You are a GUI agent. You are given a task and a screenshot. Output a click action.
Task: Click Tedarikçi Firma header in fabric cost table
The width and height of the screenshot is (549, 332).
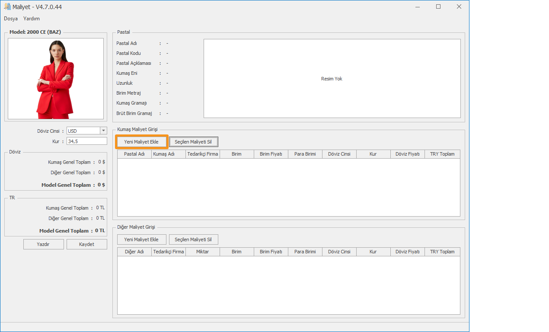coord(202,154)
